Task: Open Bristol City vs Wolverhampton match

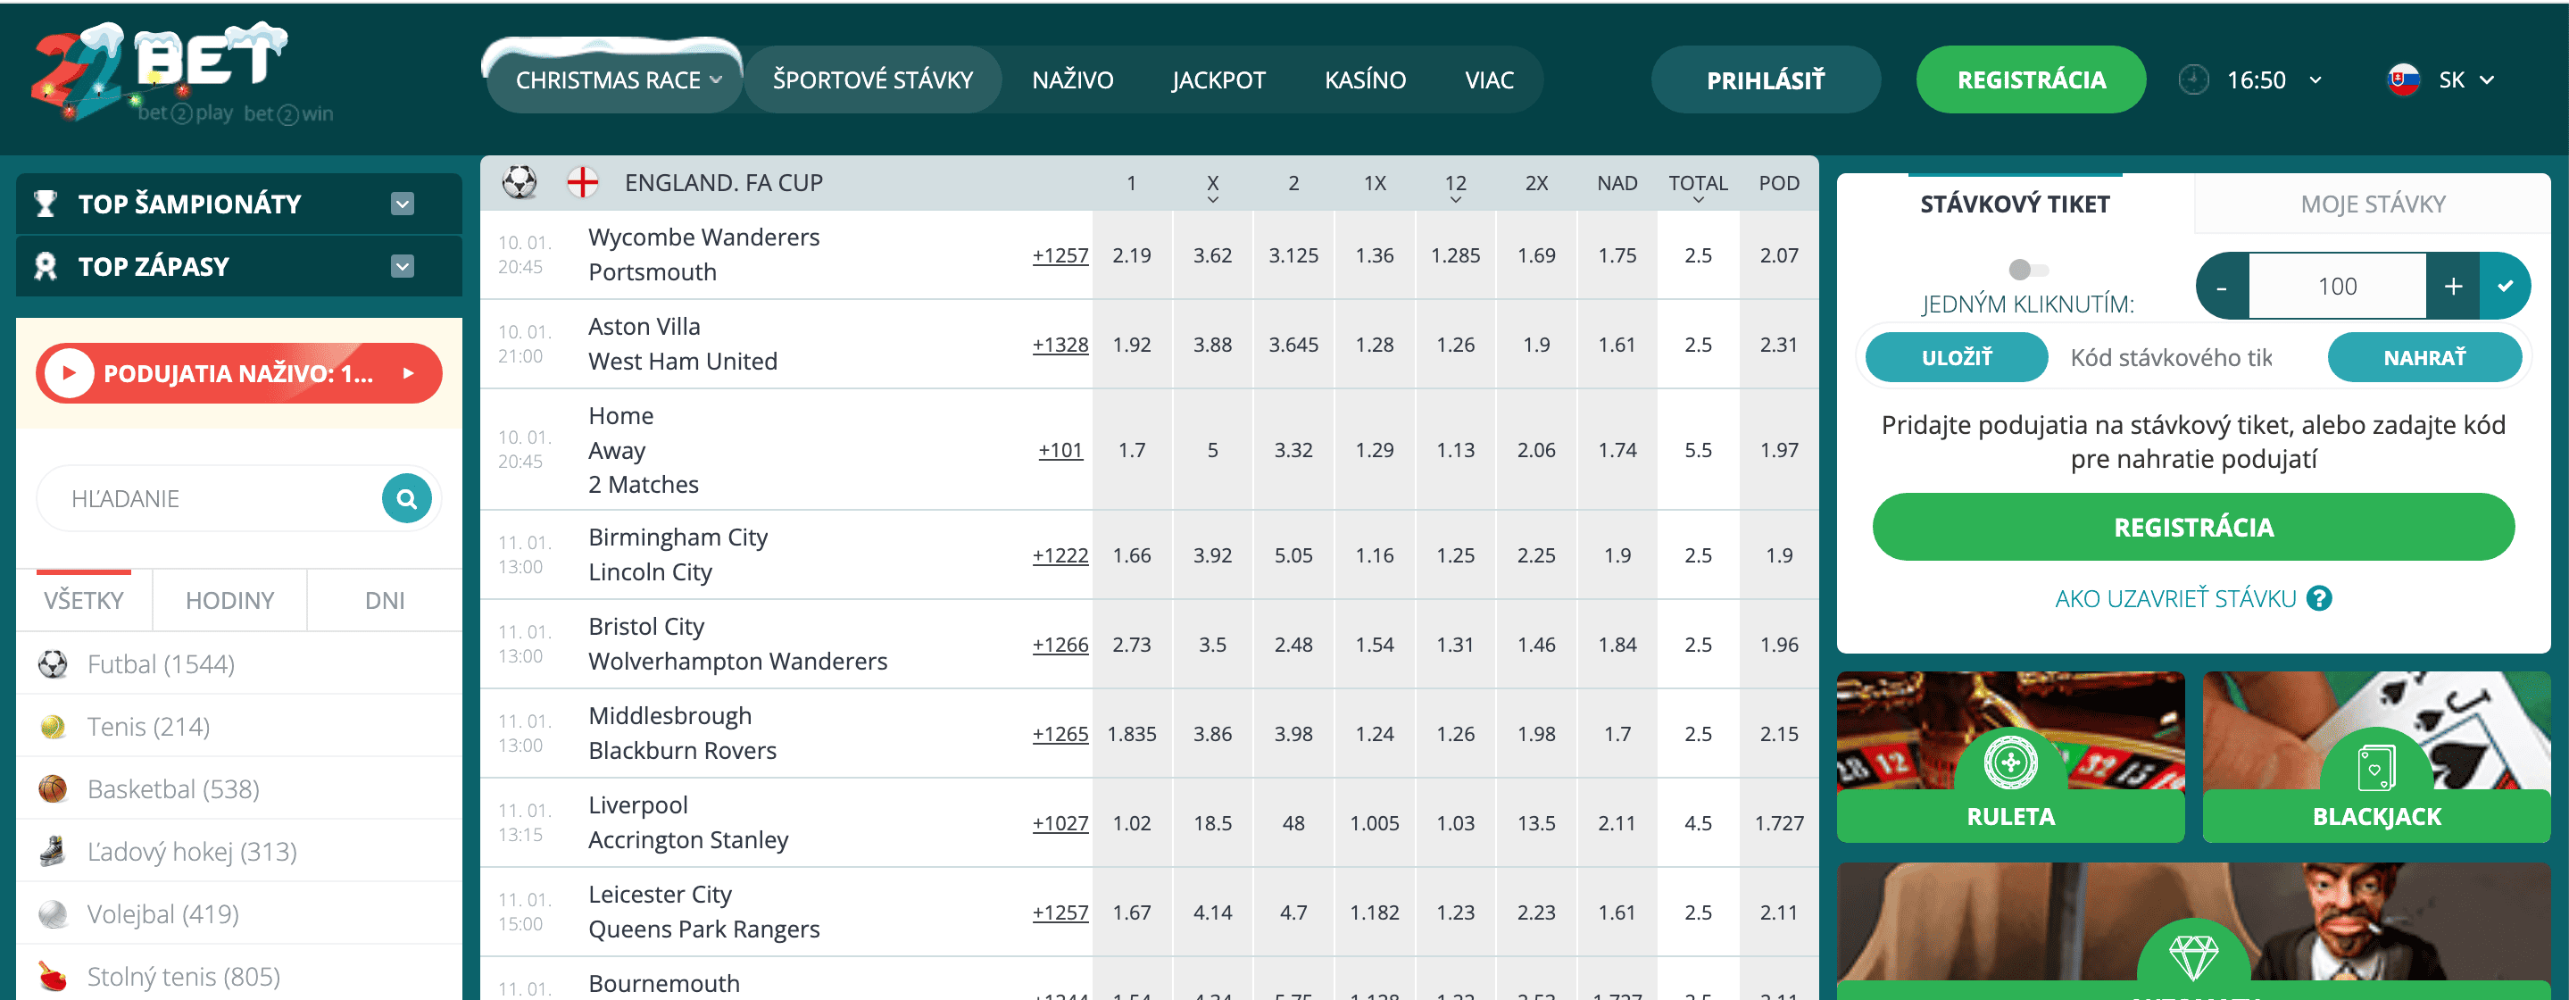Action: (737, 644)
